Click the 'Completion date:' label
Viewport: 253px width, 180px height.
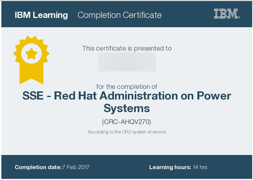(x=38, y=167)
